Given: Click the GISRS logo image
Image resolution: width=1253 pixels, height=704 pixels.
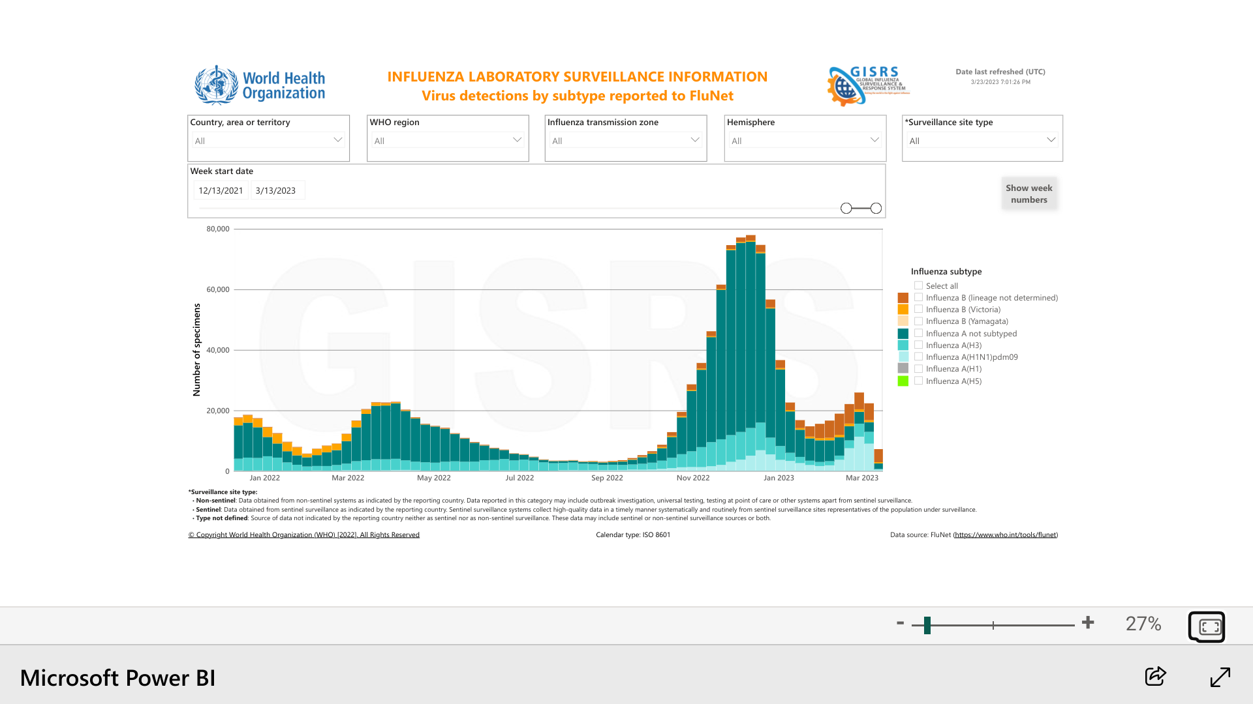Looking at the screenshot, I should (x=868, y=85).
